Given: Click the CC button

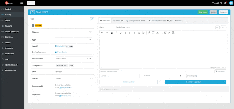Looking at the screenshot, I should tap(217, 27).
